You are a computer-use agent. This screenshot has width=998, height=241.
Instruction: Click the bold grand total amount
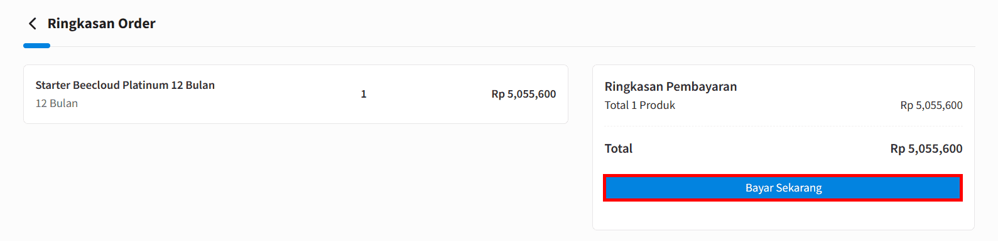926,148
